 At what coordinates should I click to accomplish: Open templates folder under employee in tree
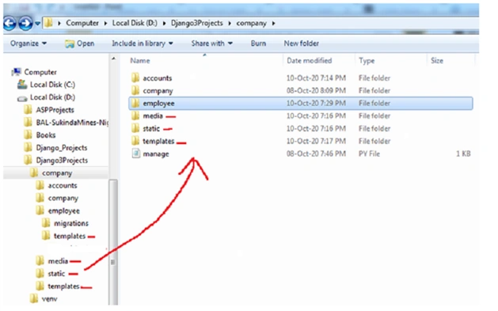[70, 236]
